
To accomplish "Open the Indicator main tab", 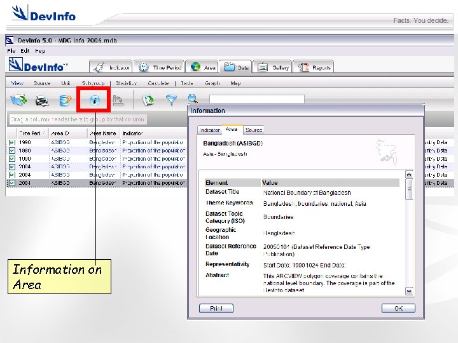I will [111, 67].
